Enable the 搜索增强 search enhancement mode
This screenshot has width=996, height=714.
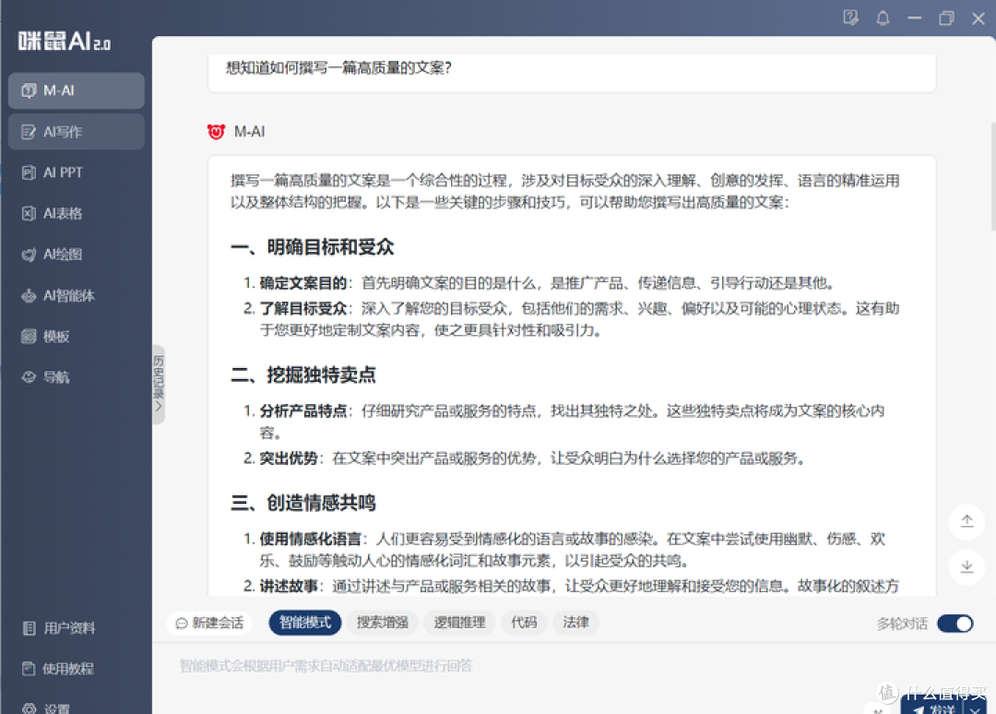coord(381,623)
